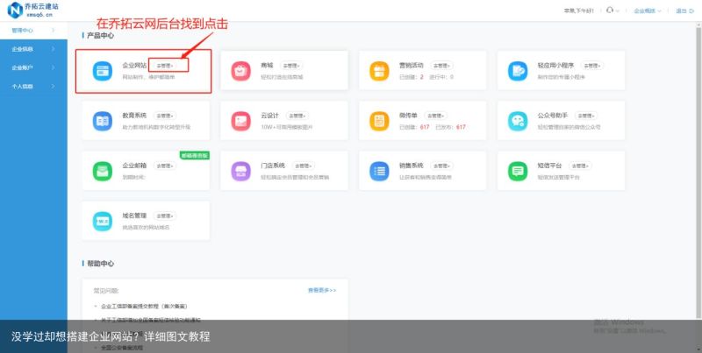
Task: Expand the 个人信息 sidebar chevron
Action: [54, 86]
